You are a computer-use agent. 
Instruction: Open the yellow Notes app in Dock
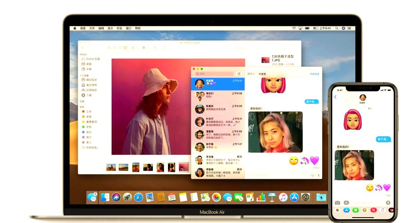coord(183,197)
